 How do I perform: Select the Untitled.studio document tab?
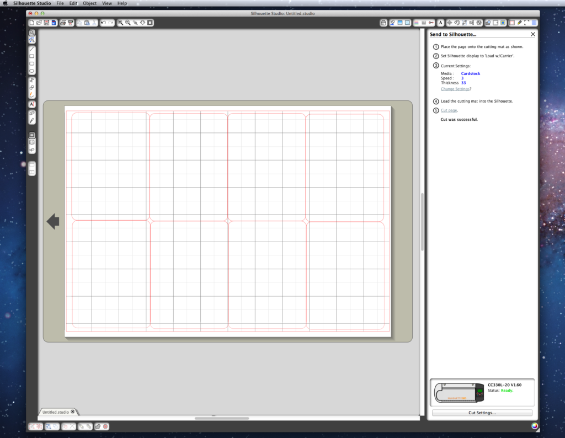coord(56,412)
